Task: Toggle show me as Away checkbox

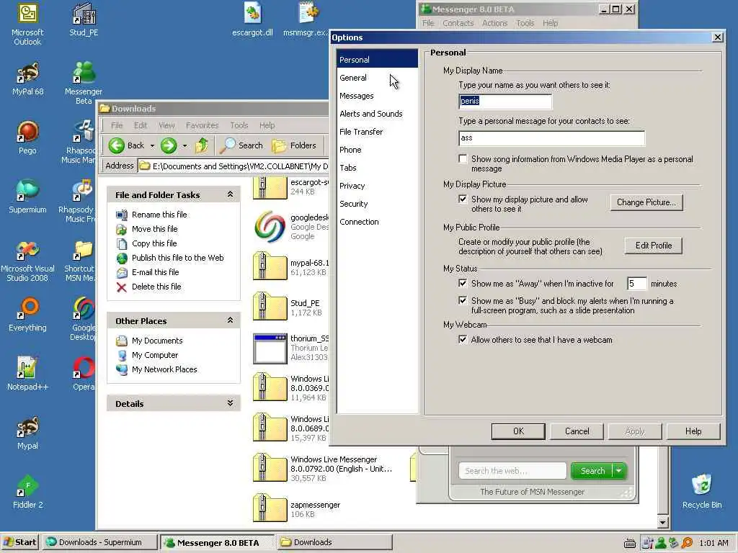Action: 463,283
